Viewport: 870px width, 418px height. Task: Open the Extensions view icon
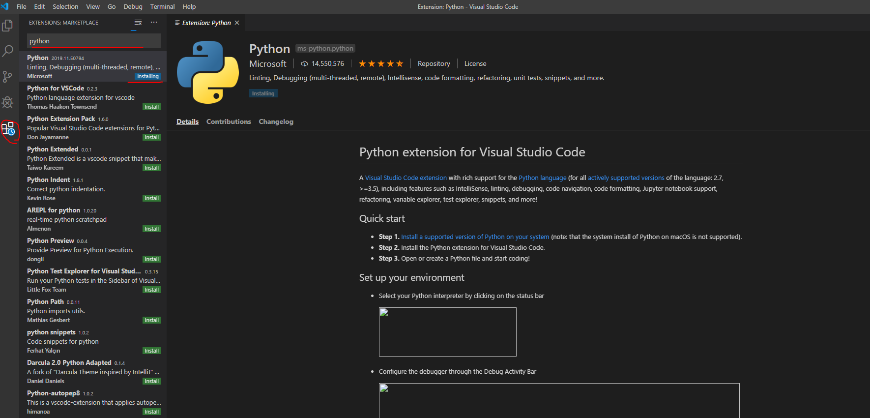click(8, 129)
